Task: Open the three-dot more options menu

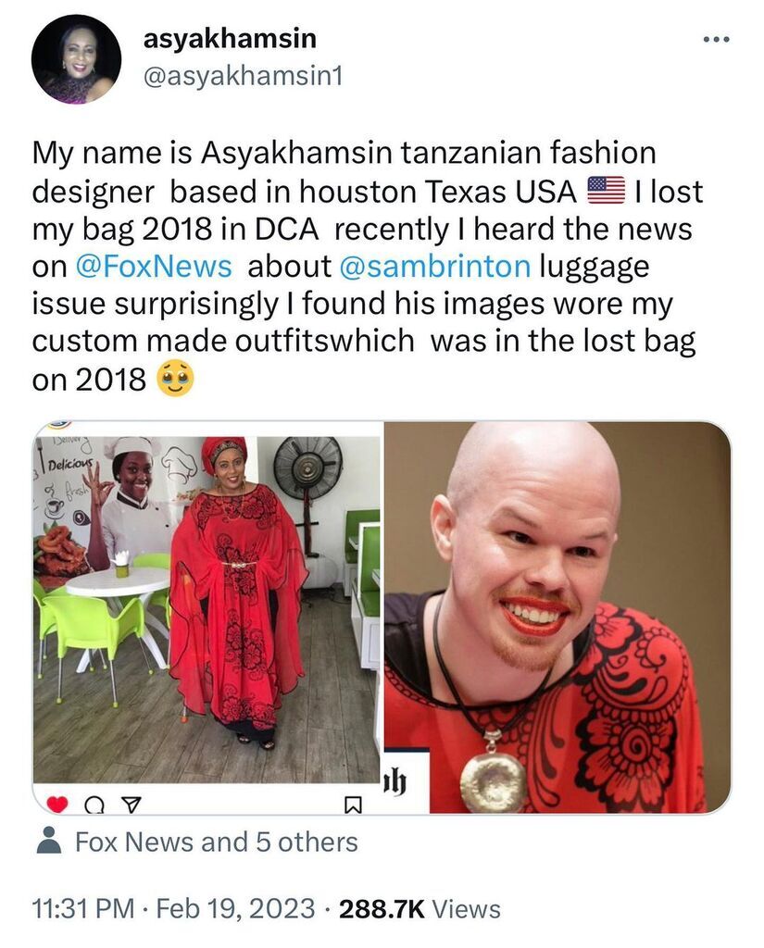Action: [718, 40]
